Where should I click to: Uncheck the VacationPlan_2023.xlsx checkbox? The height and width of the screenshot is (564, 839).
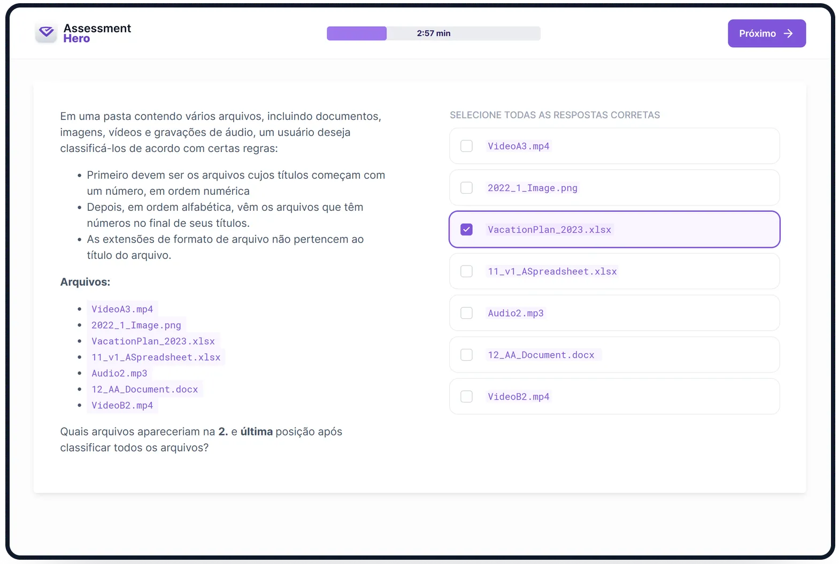point(467,230)
